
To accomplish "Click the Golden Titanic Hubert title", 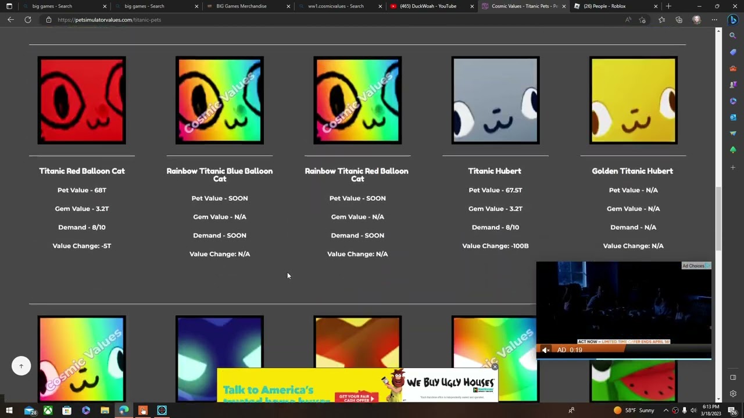I will click(x=632, y=171).
